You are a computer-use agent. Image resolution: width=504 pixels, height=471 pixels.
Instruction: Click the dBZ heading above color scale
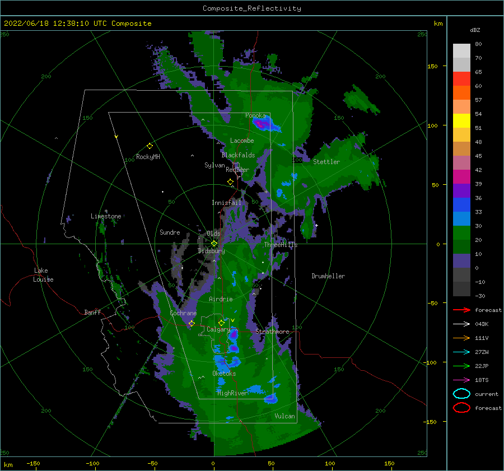(475, 30)
